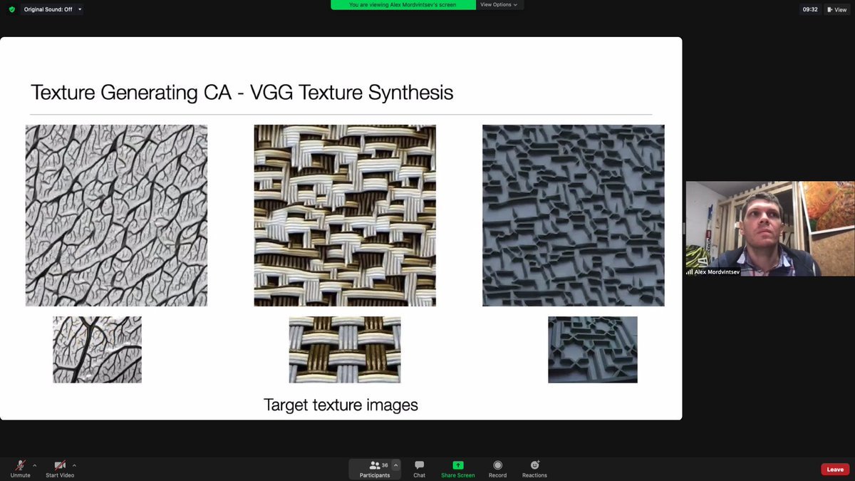Open Original Sound dropdown arrow

coord(79,9)
